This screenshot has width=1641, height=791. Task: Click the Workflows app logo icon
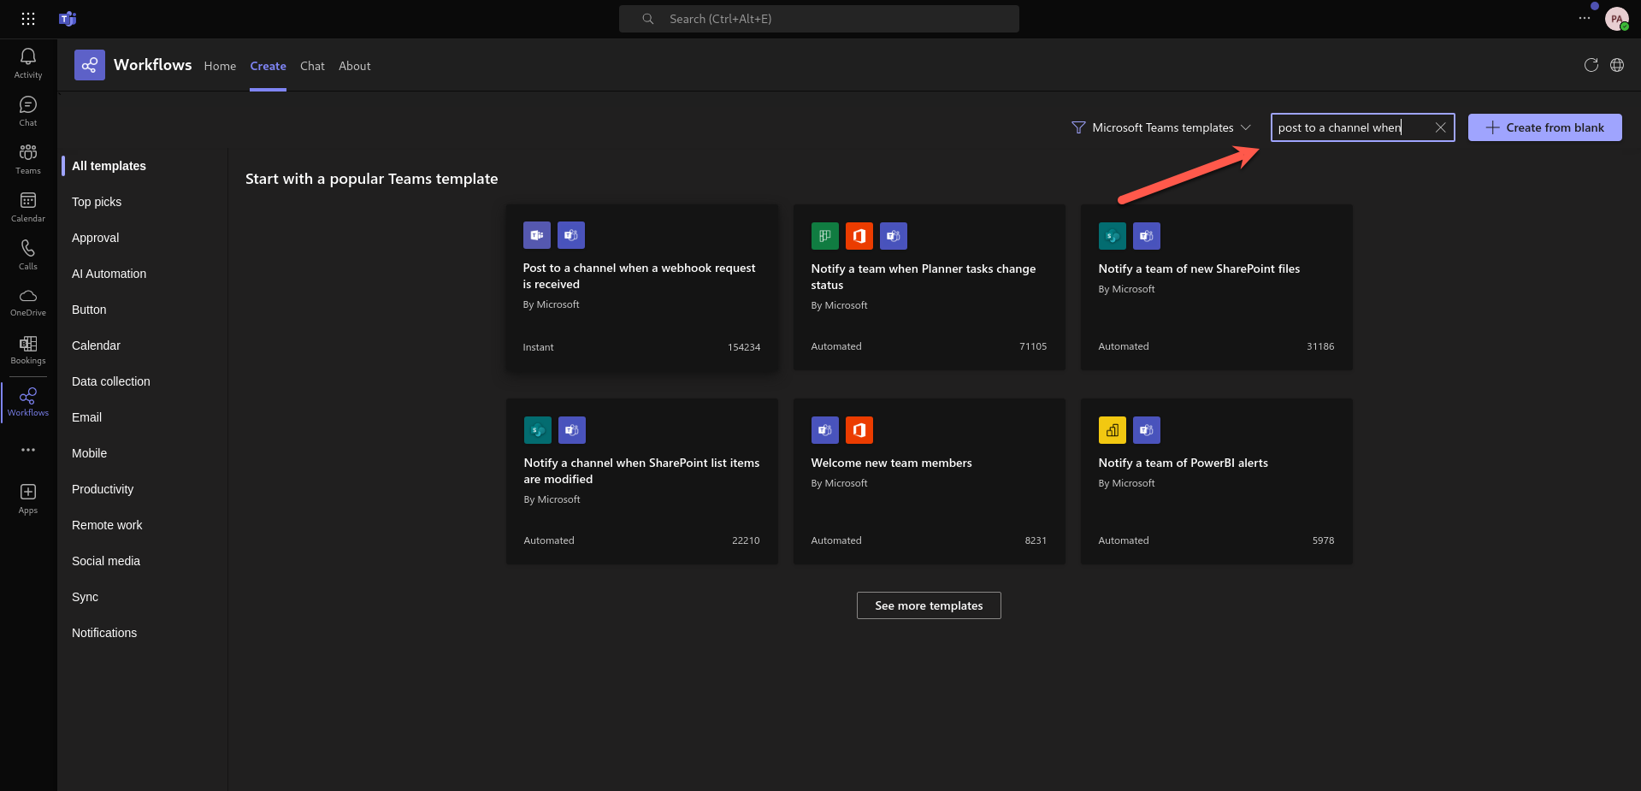pos(90,65)
